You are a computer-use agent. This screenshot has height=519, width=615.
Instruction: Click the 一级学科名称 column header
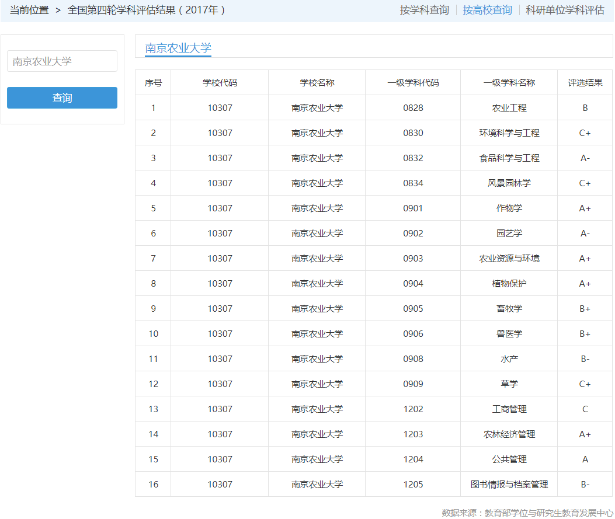coord(509,83)
